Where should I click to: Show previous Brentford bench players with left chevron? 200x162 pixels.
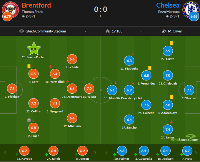[5, 153]
